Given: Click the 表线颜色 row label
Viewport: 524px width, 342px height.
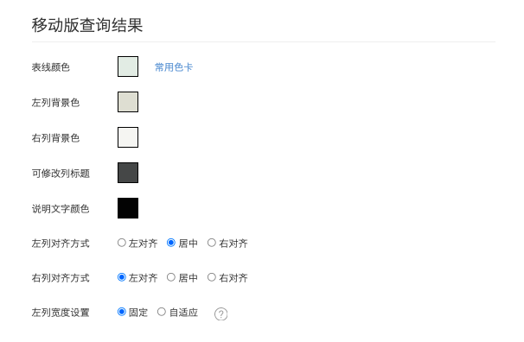Looking at the screenshot, I should 51,67.
